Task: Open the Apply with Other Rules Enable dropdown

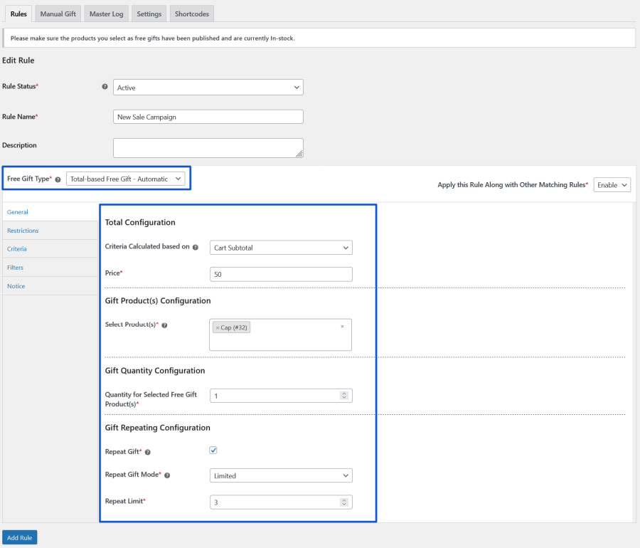Action: click(x=612, y=185)
